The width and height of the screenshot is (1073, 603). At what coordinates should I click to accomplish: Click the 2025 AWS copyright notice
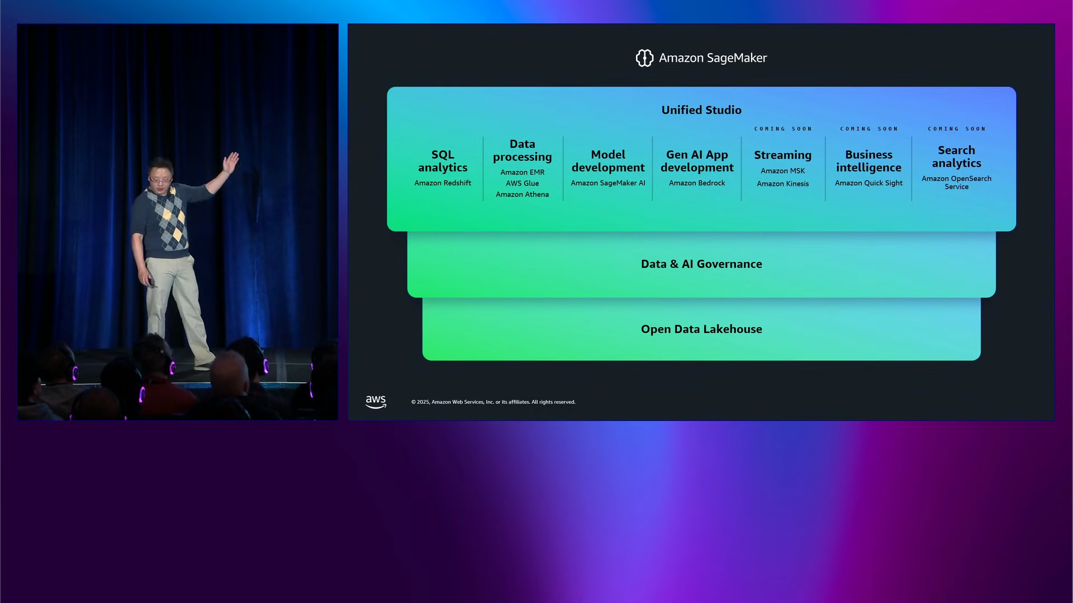click(493, 402)
